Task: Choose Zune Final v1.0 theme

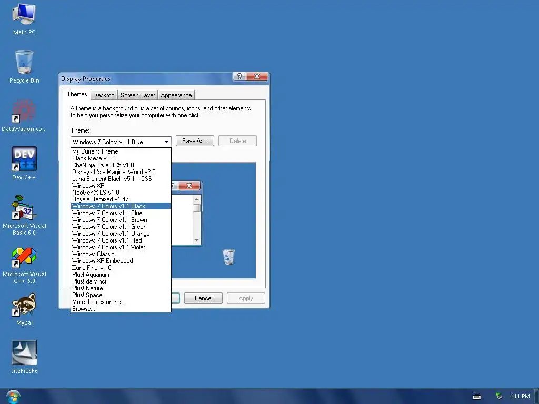Action: click(x=121, y=268)
